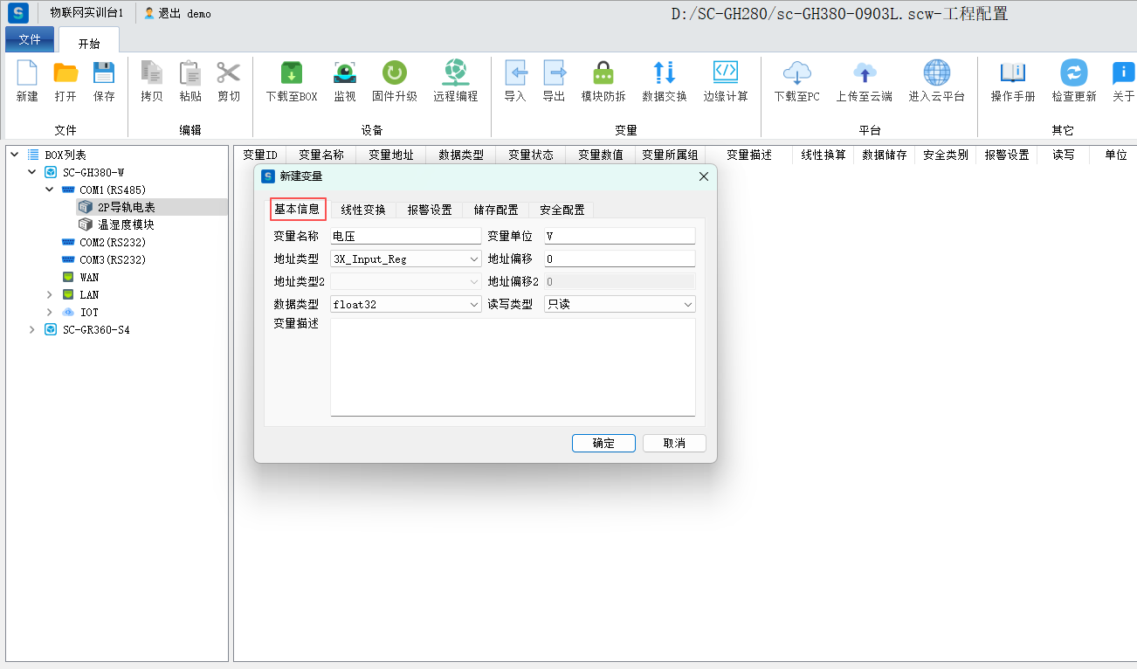This screenshot has height=669, width=1137.
Task: Expand the SC-GR360-S4 tree node
Action: pos(32,330)
